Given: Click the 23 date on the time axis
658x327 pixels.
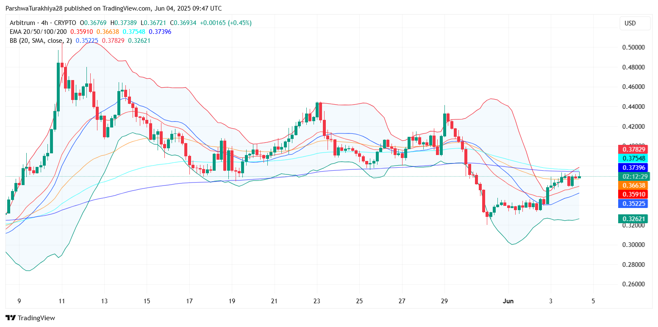Looking at the screenshot, I should [x=317, y=301].
